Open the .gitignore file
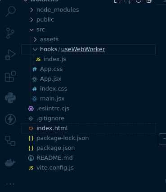Viewport: 166px width, 192px height. [x=88, y=118]
